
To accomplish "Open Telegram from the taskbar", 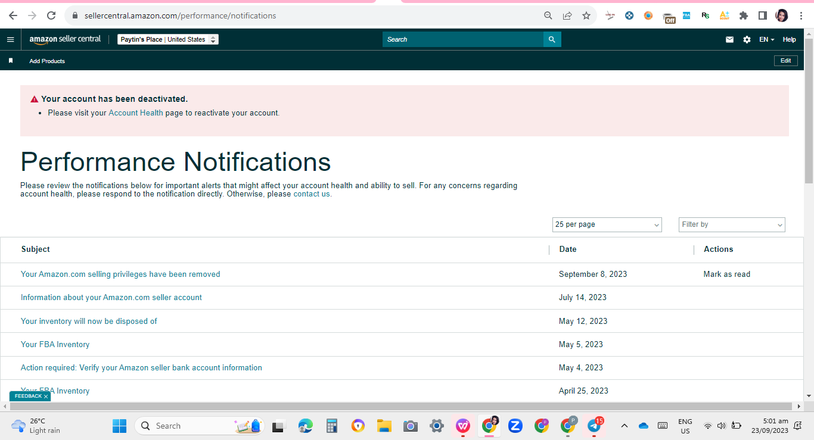I will click(594, 426).
